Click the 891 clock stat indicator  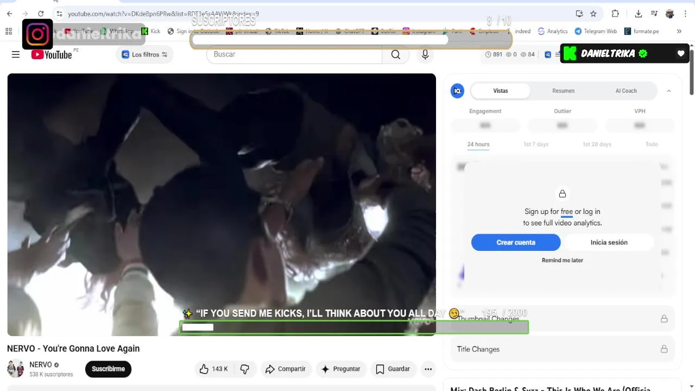click(x=494, y=54)
